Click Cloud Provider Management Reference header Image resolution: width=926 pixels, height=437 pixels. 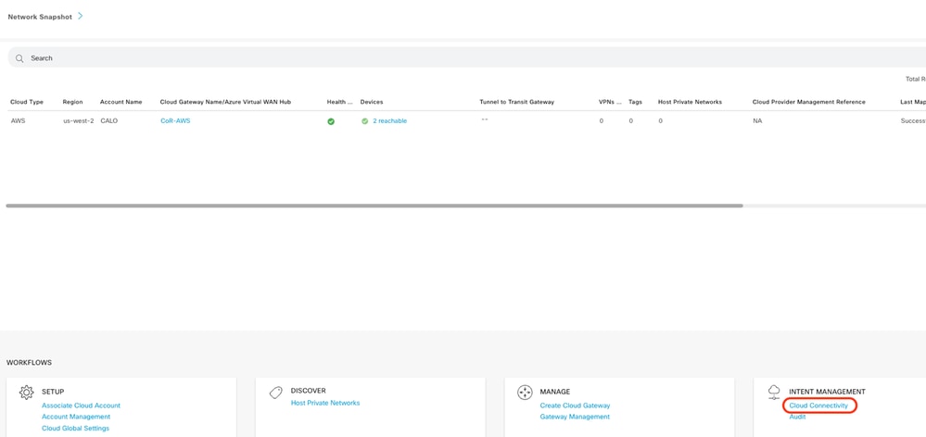[x=809, y=102]
